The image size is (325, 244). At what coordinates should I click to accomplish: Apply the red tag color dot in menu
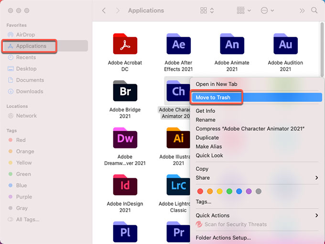click(x=200, y=191)
